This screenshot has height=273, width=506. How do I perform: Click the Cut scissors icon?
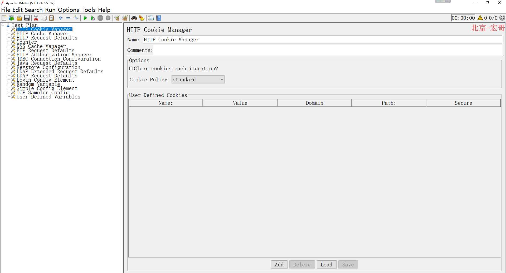tap(36, 18)
